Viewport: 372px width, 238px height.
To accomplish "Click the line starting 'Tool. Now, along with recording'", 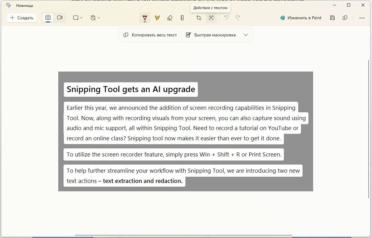I will point(186,118).
